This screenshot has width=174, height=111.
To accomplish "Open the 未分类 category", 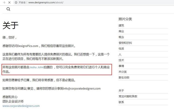I will (123, 72).
